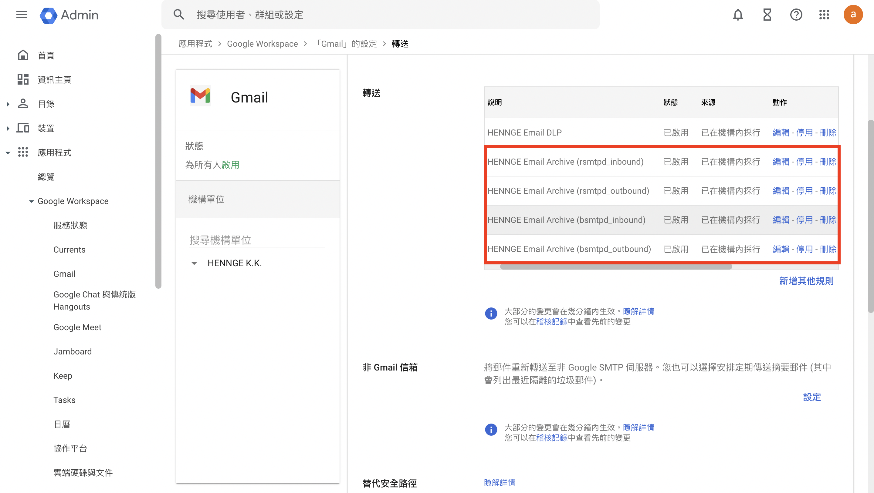Click the 首頁 home icon
874x493 pixels.
23,55
